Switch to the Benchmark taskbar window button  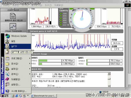(x=43, y=96)
